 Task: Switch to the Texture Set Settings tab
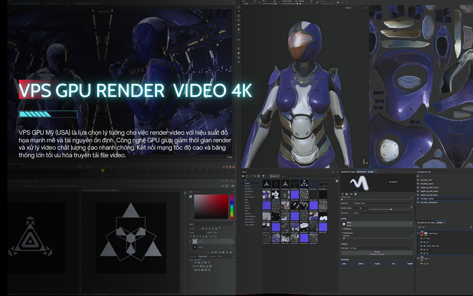(426, 223)
